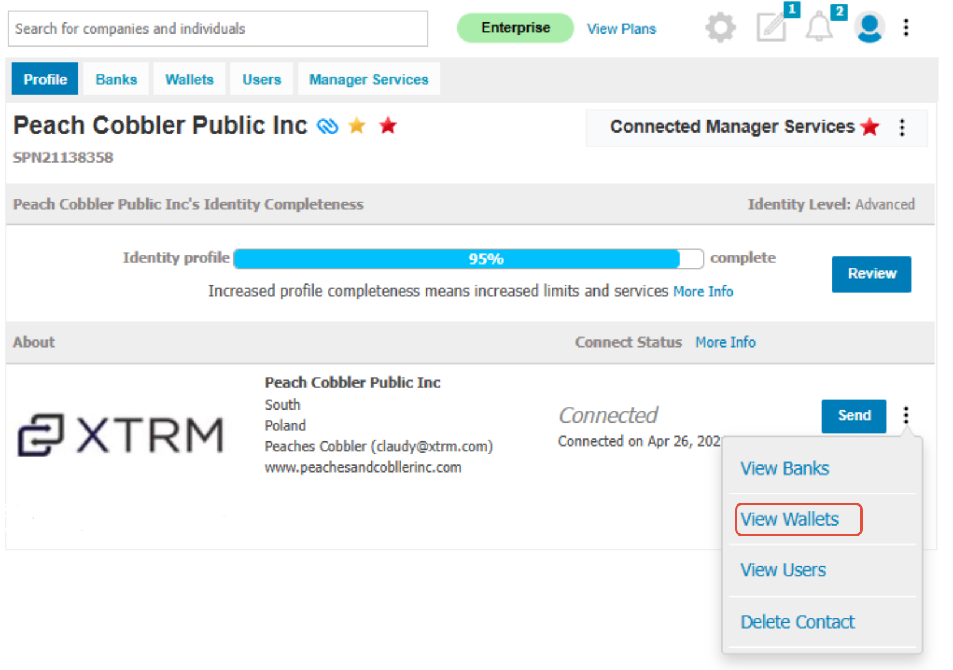This screenshot has height=670, width=953.
Task: Click the Enterprise plan badge
Action: 515,28
